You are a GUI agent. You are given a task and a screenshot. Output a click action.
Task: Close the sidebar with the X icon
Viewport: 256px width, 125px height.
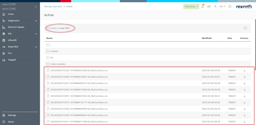36,6
